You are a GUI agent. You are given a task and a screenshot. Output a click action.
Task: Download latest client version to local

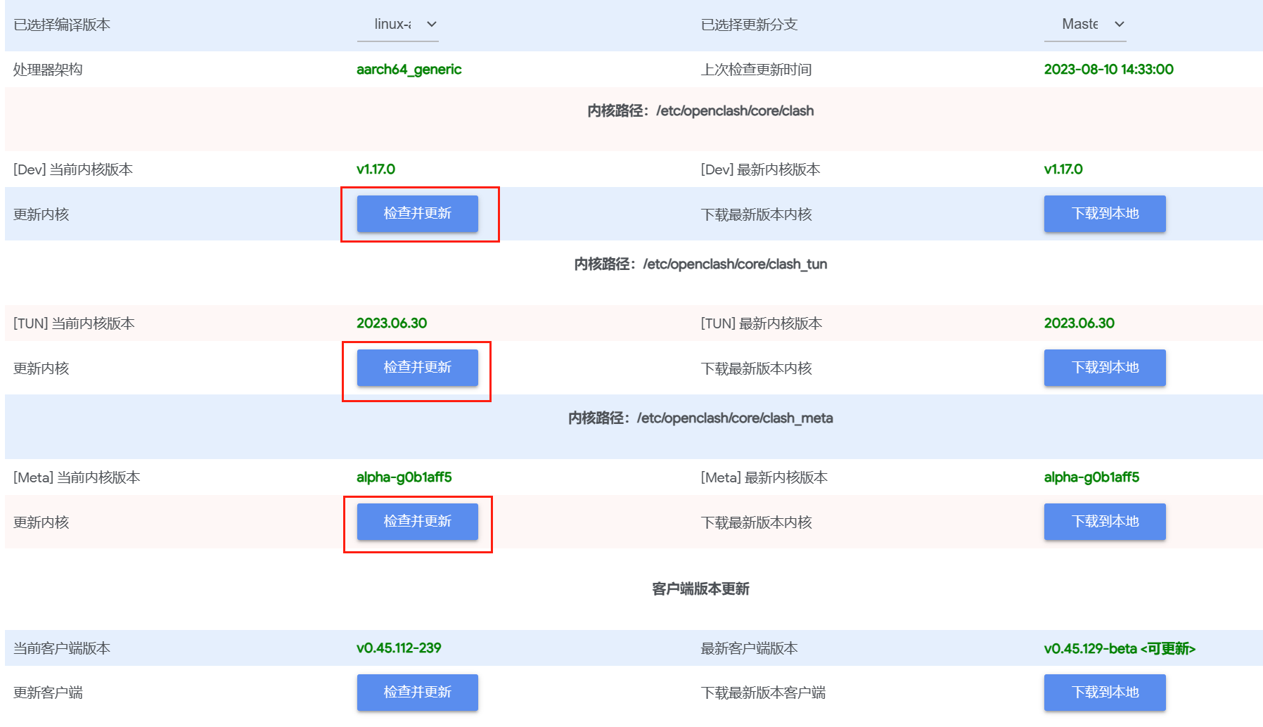(x=1105, y=693)
